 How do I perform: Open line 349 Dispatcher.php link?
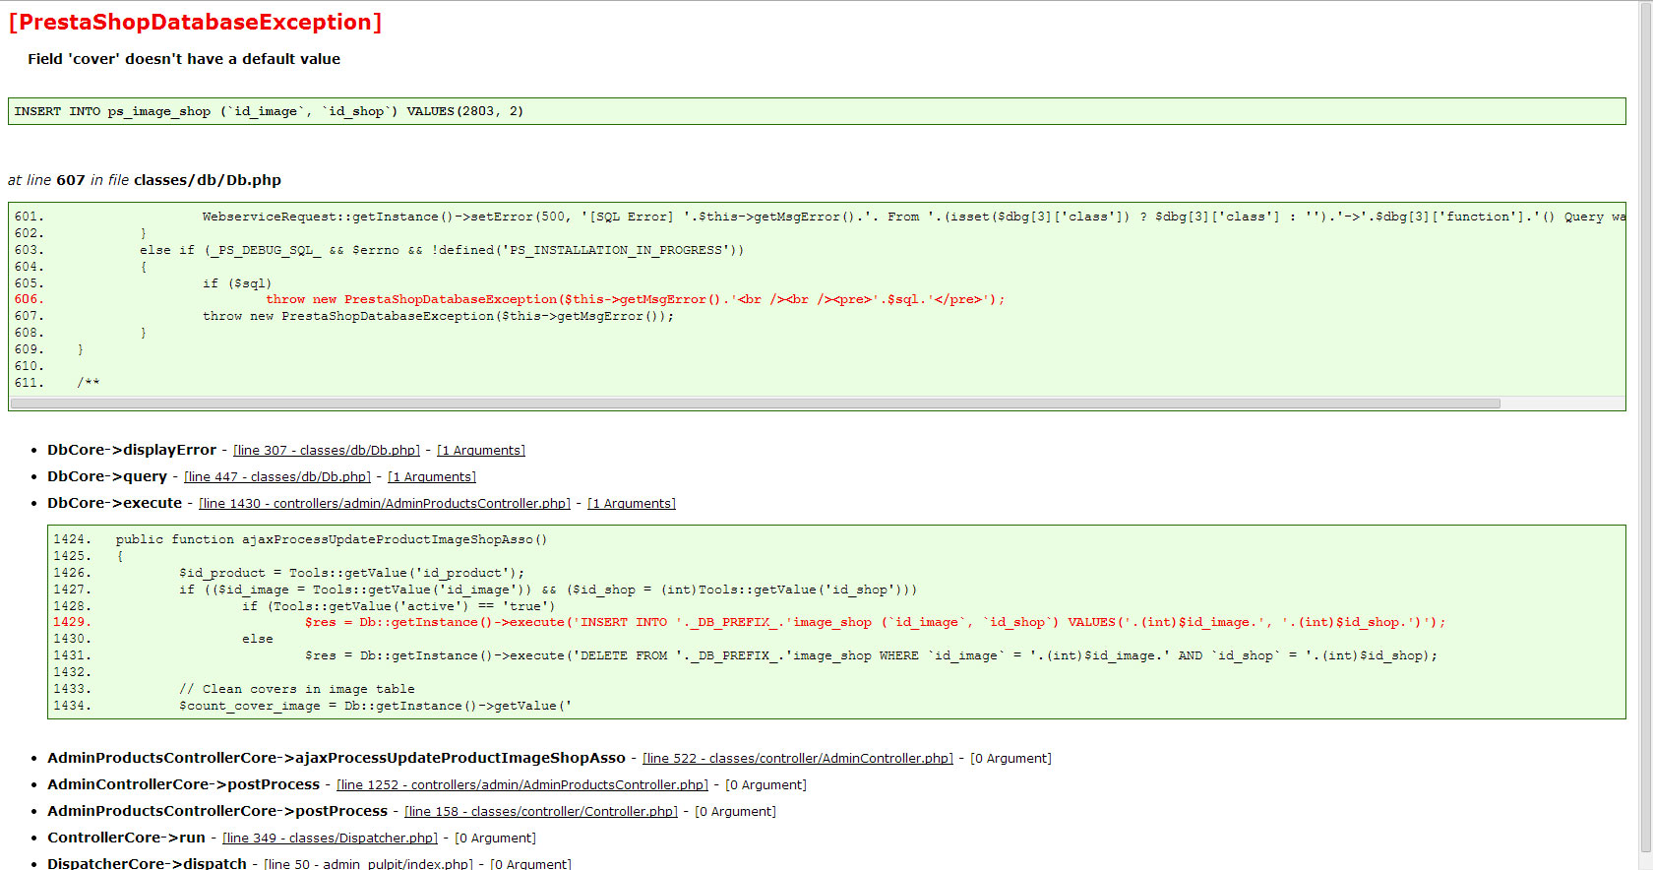point(330,838)
